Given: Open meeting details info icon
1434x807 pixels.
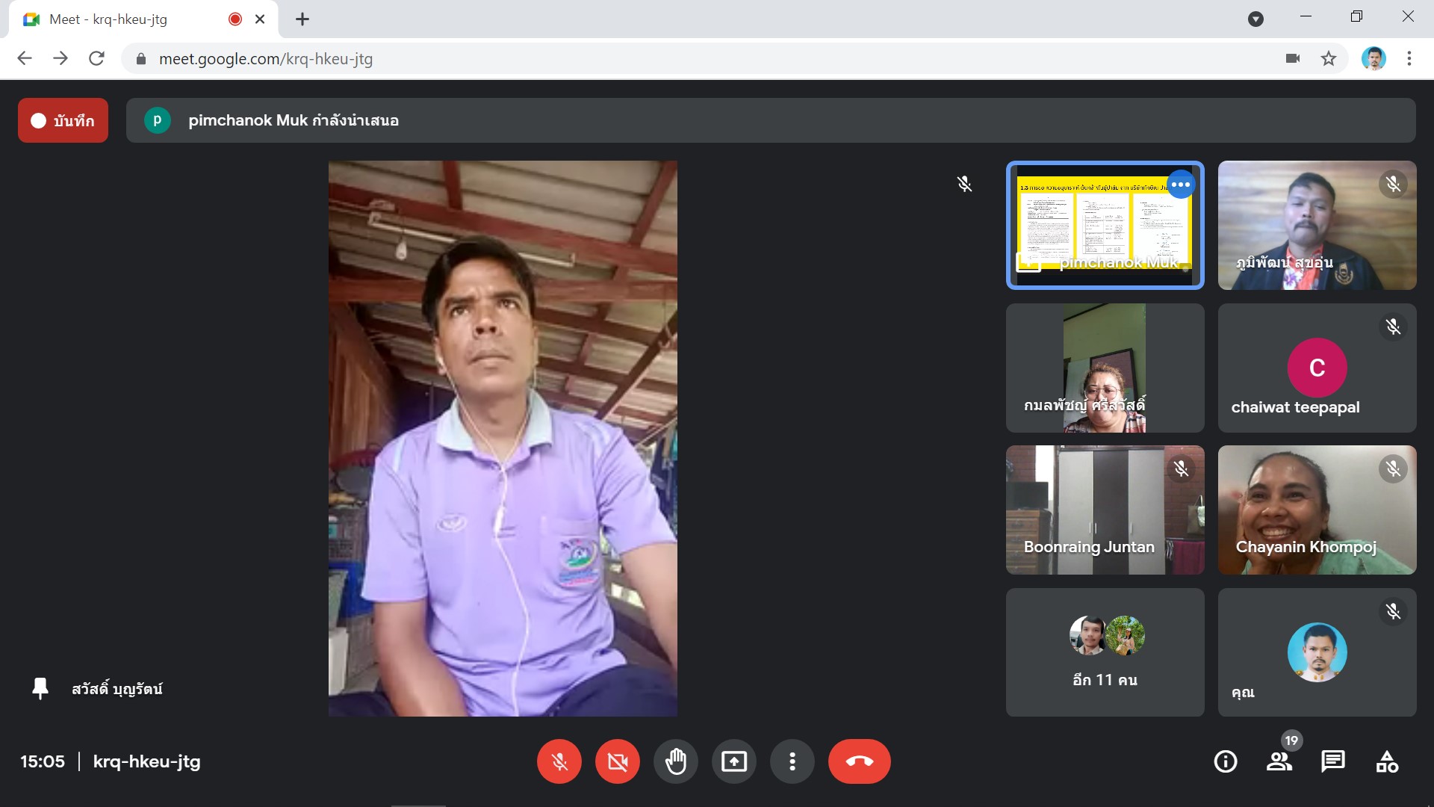Looking at the screenshot, I should tap(1225, 761).
